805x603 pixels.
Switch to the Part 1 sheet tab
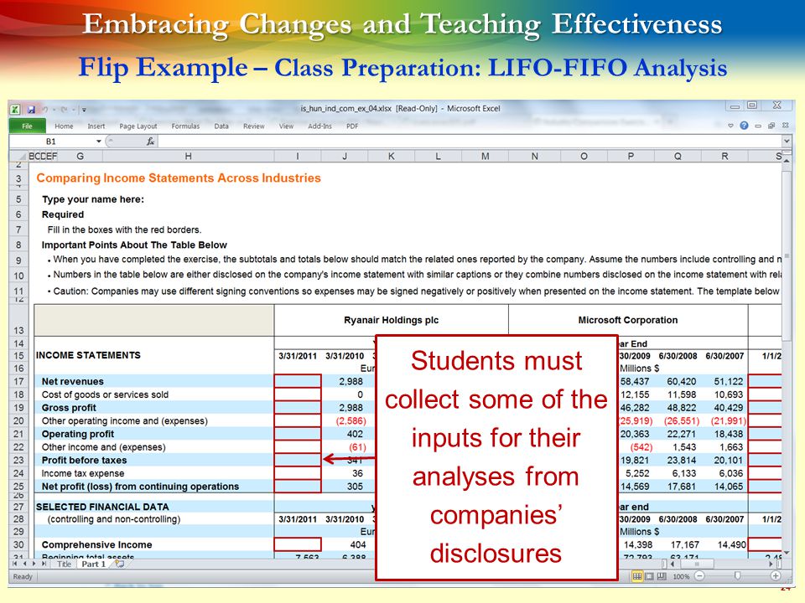pos(93,564)
